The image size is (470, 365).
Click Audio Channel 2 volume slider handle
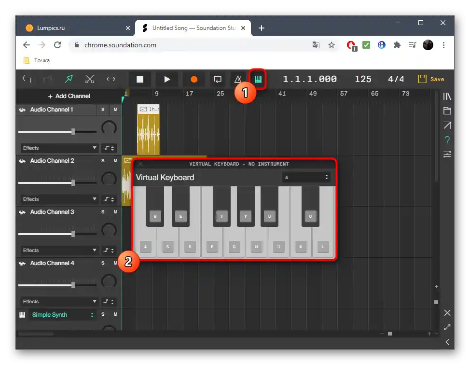pos(73,183)
